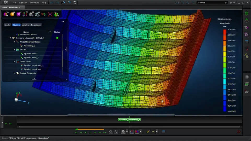
Task: Click the grid table icon in bottom toolbar
Action: (164, 132)
